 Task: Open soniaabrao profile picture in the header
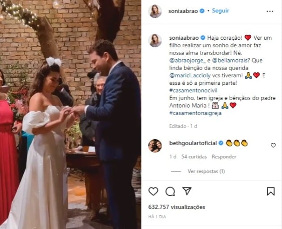(155, 11)
